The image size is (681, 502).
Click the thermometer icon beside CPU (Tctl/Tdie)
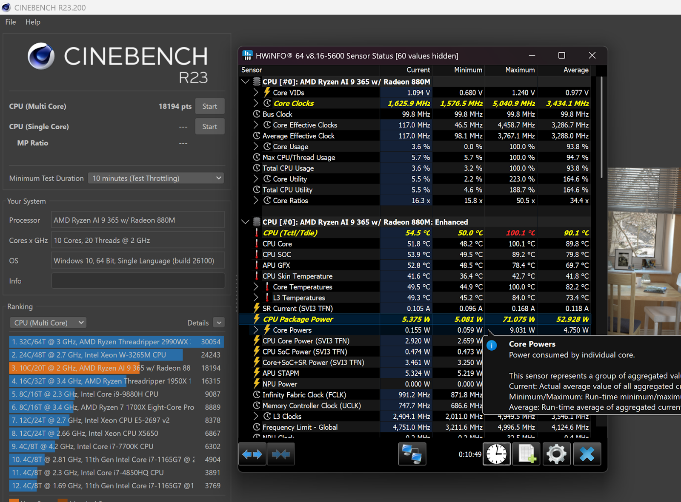257,233
